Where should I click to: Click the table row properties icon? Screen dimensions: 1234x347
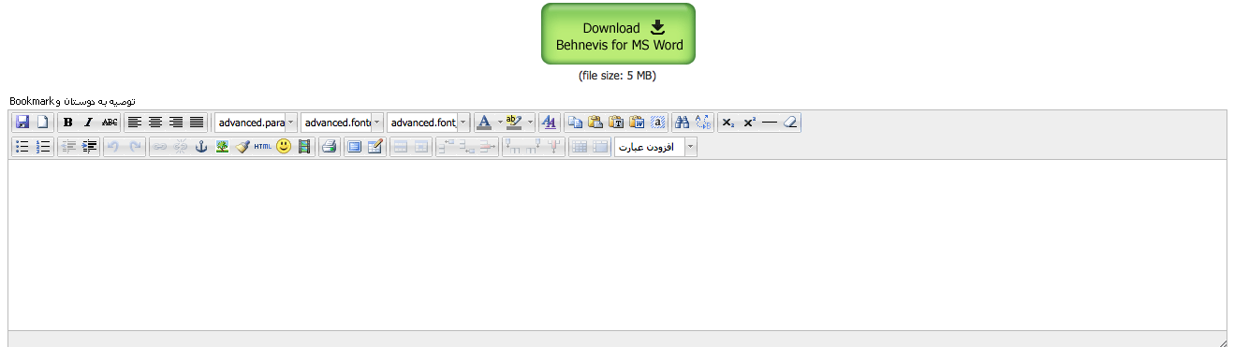tap(401, 147)
